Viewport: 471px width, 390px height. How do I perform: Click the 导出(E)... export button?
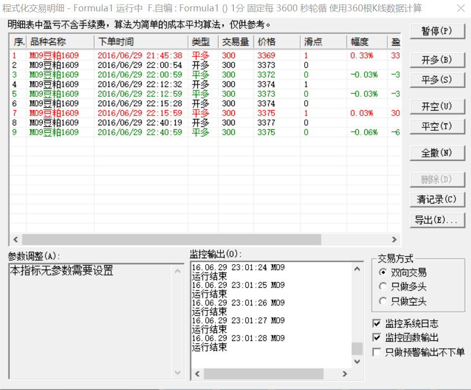point(437,220)
